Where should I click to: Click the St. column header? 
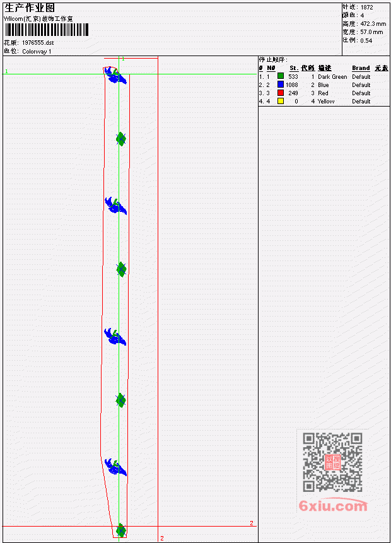[x=294, y=68]
